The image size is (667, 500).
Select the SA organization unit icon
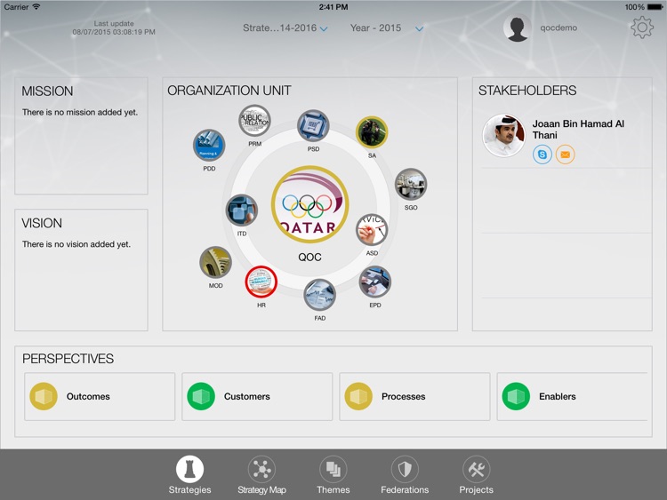click(372, 132)
